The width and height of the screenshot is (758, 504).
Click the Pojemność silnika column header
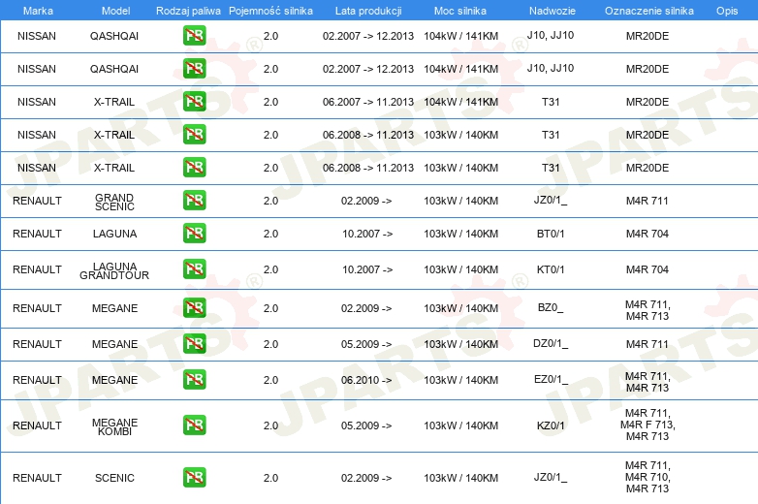click(x=270, y=11)
